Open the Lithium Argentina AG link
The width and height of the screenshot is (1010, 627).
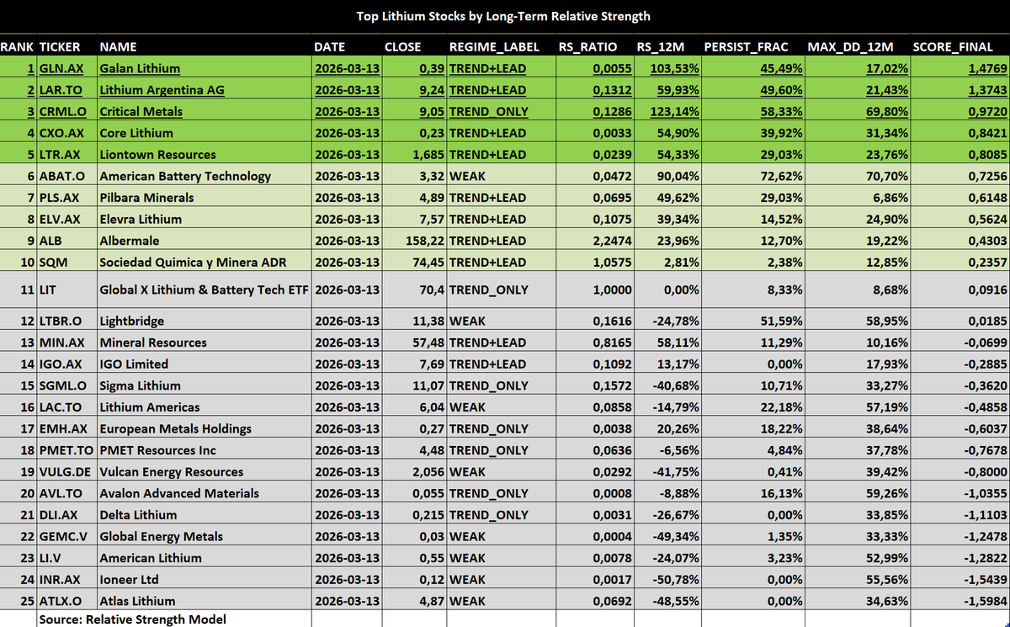[162, 90]
